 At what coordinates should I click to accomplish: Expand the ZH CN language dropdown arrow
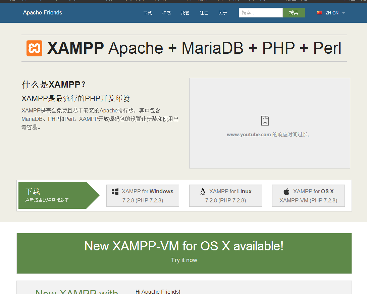(x=344, y=13)
